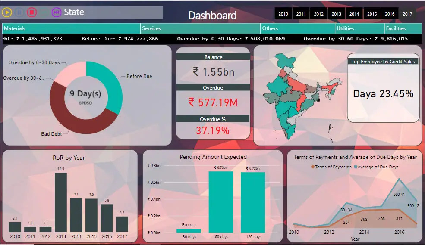The height and width of the screenshot is (245, 425).
Task: Toggle the 2017 year slicer button
Action: coord(407,14)
